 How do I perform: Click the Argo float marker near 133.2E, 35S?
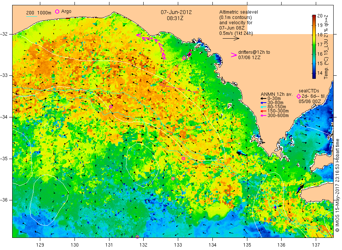[184, 158]
